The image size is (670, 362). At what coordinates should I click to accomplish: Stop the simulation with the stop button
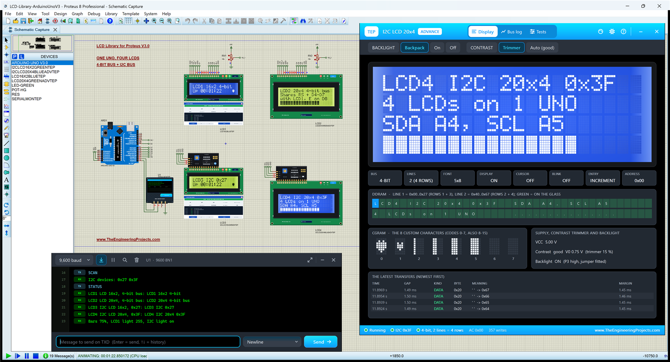click(36, 356)
